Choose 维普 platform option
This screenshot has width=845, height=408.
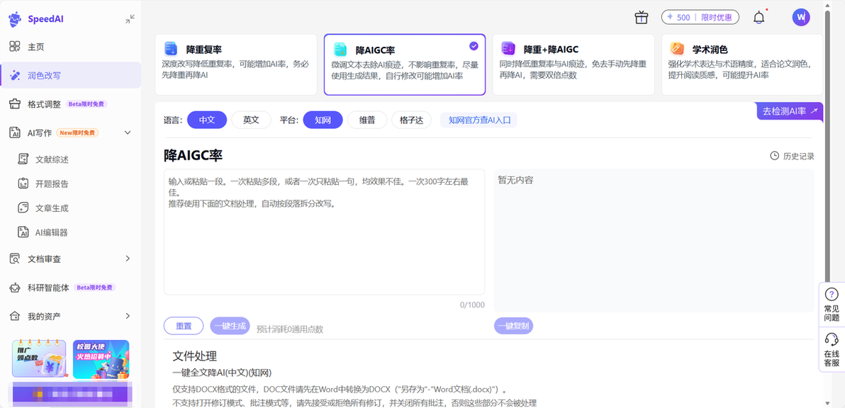367,120
